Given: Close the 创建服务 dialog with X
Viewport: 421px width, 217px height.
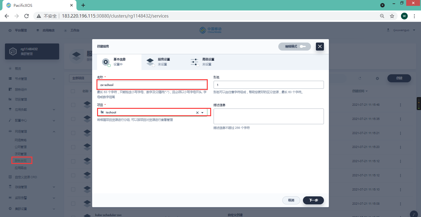Looking at the screenshot, I should tap(320, 47).
